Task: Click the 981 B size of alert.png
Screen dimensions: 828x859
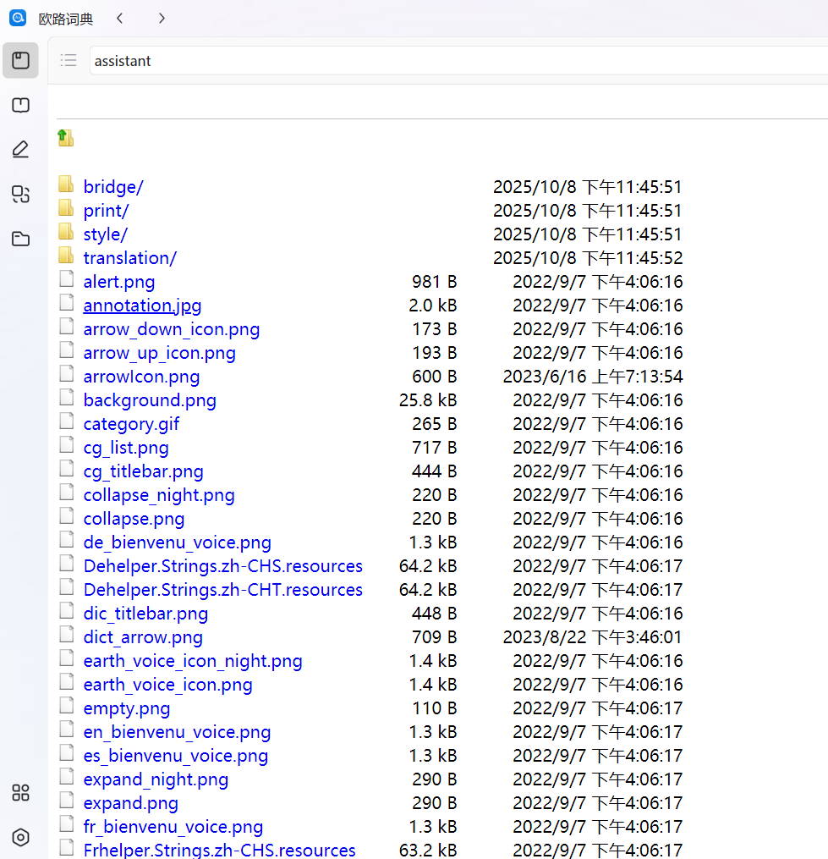Action: tap(434, 282)
